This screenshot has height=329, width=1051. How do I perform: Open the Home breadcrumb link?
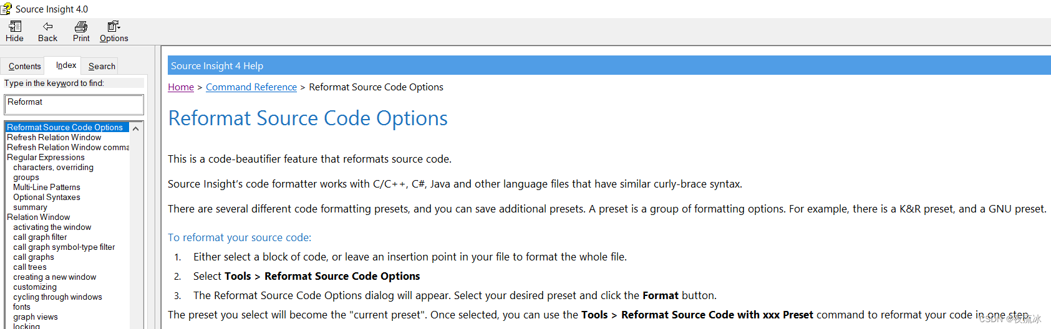[181, 87]
